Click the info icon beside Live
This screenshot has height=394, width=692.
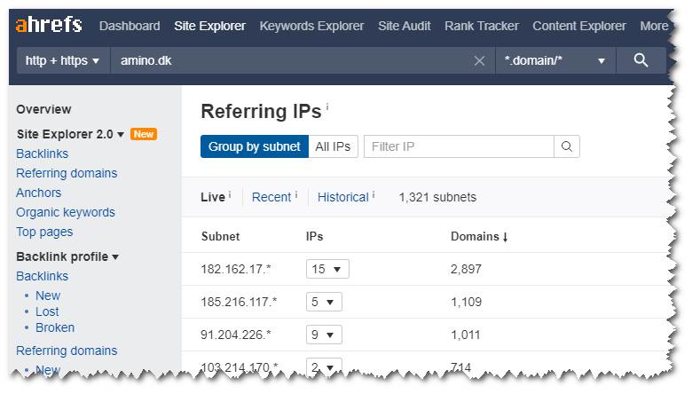[x=230, y=194]
